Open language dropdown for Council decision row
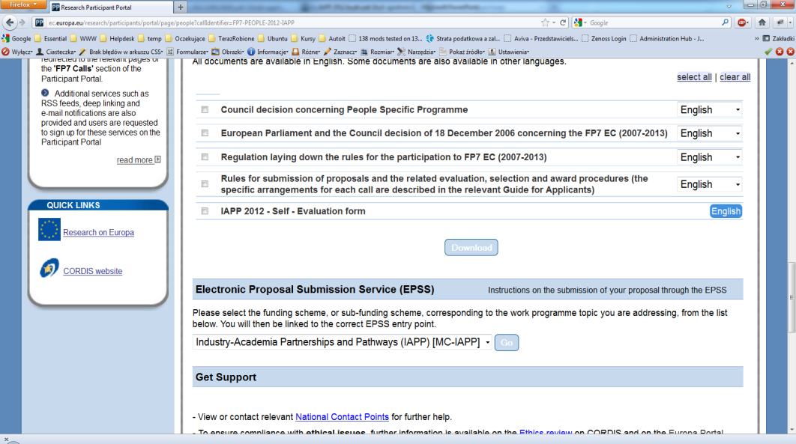This screenshot has height=444, width=796. click(709, 110)
